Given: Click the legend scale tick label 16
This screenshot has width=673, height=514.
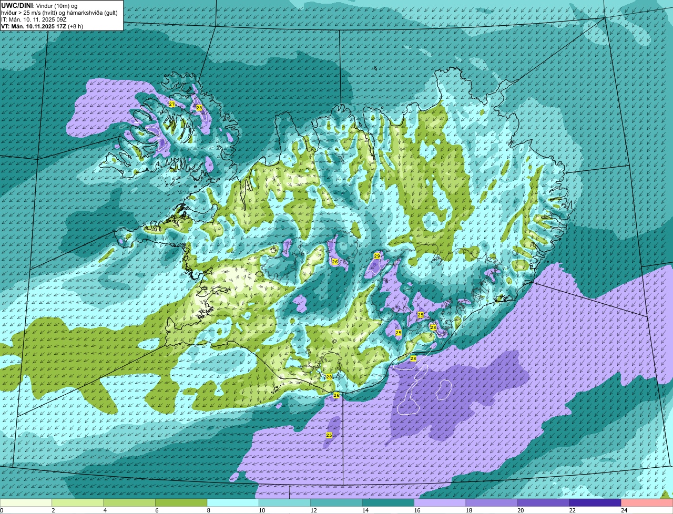Looking at the screenshot, I should [x=417, y=510].
